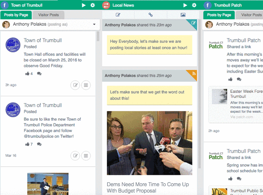Open Town of Trumbull name on Good Friday post

coord(43,40)
